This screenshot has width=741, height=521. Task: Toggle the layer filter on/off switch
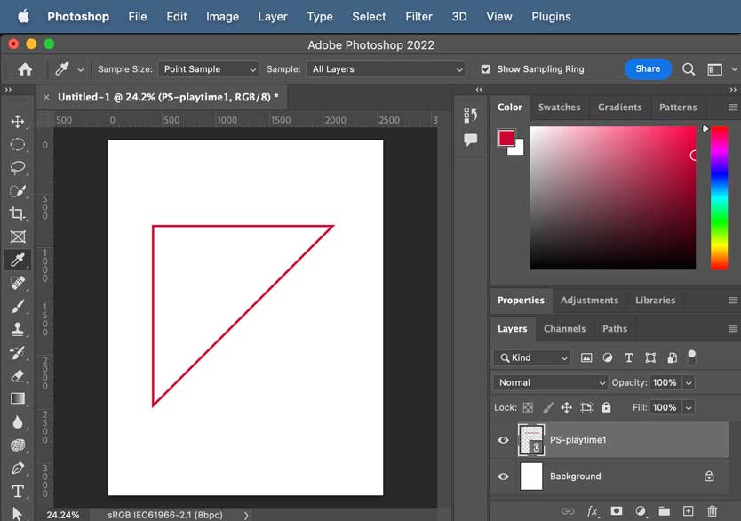[692, 357]
